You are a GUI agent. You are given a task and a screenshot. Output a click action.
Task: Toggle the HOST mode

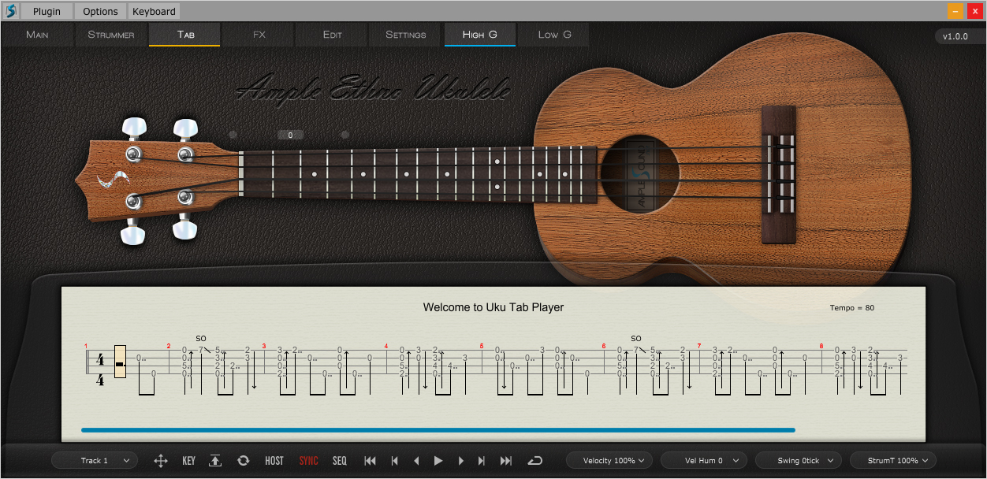click(274, 461)
